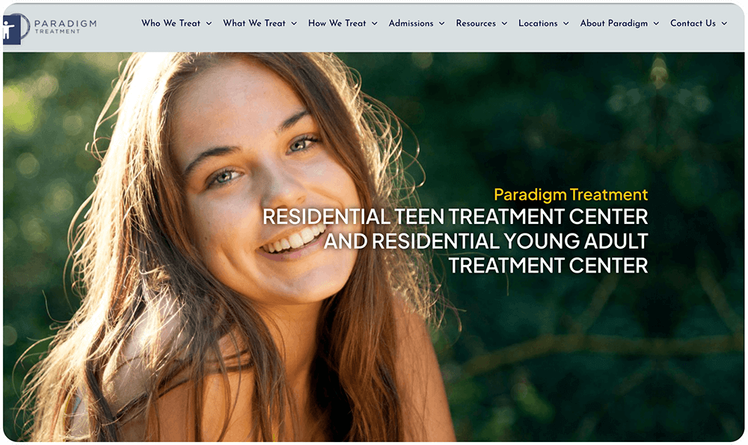
Task: Open the Who We Treat menu
Action: coord(171,23)
